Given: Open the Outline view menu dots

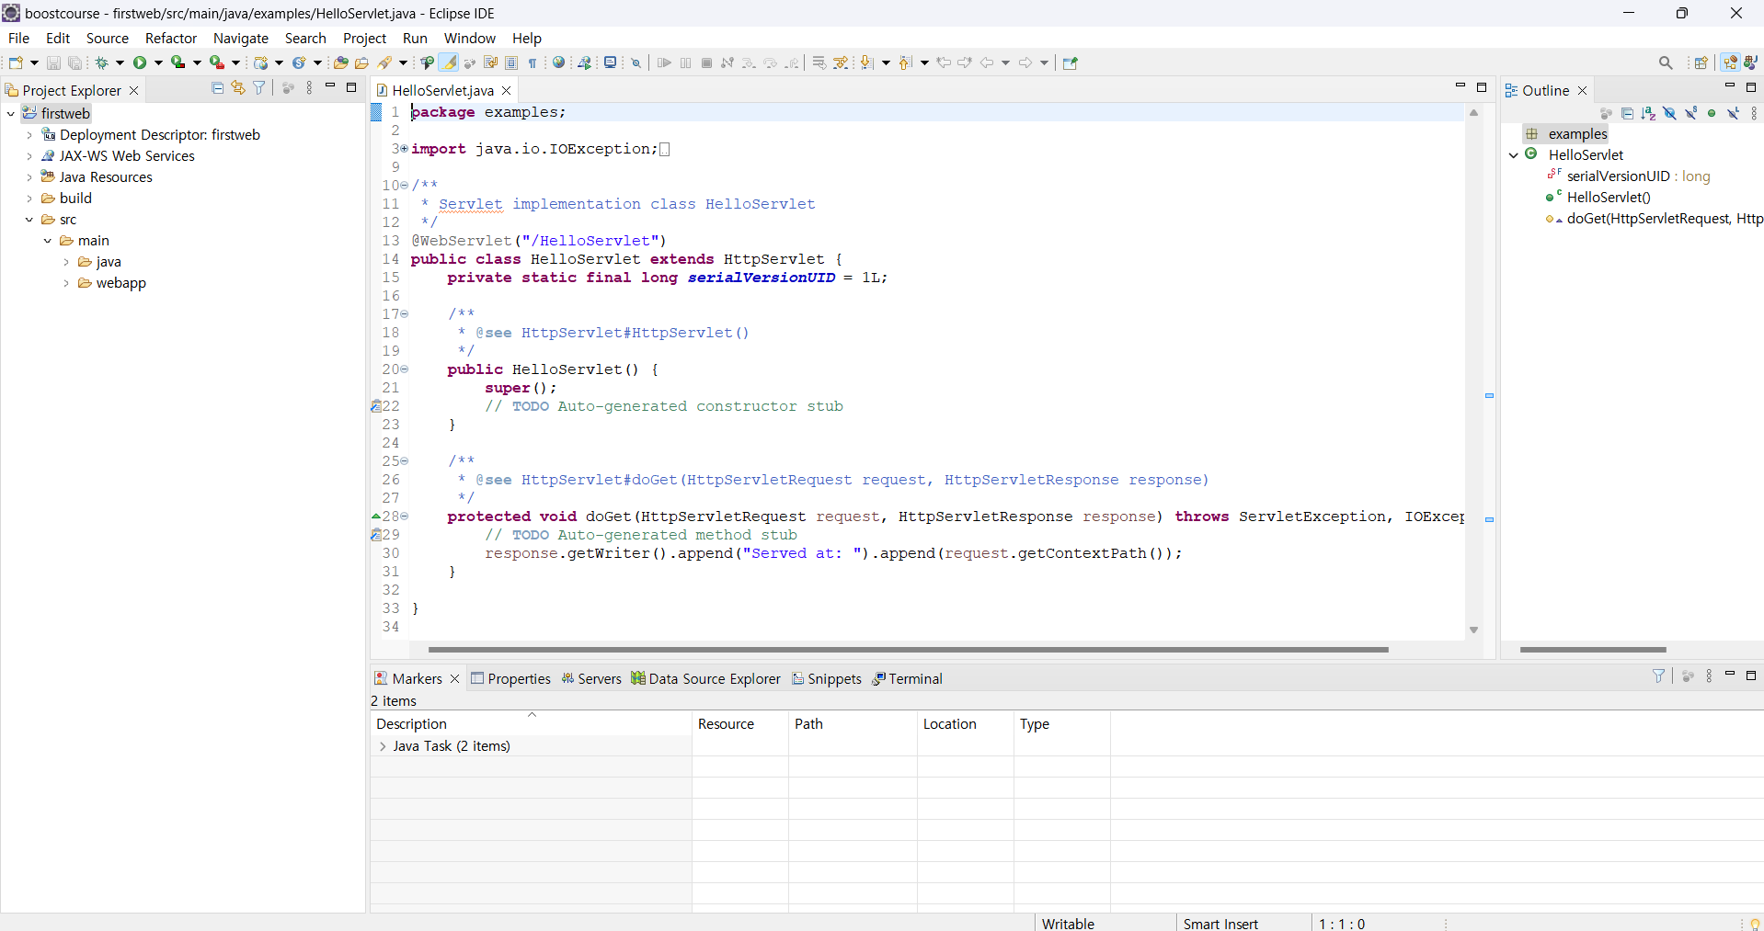Looking at the screenshot, I should [x=1754, y=113].
